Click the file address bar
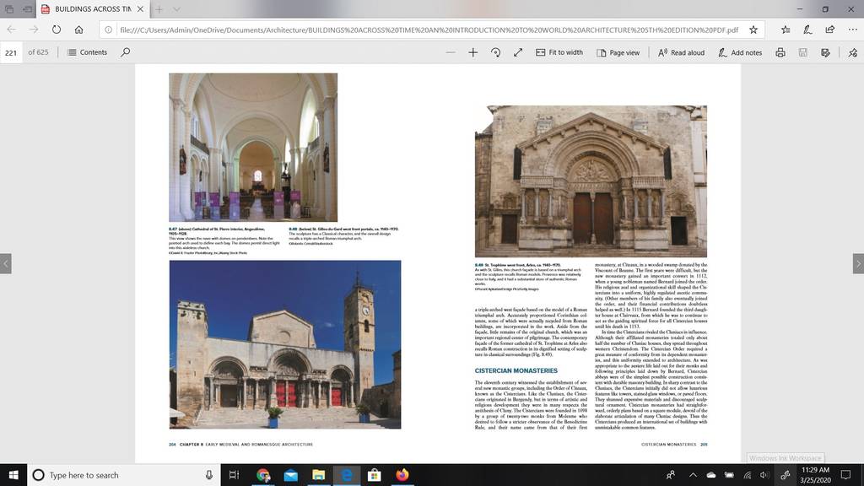The height and width of the screenshot is (486, 864). coord(429,30)
